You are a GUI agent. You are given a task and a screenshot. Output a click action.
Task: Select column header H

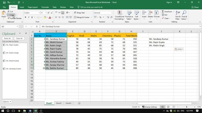(131, 31)
